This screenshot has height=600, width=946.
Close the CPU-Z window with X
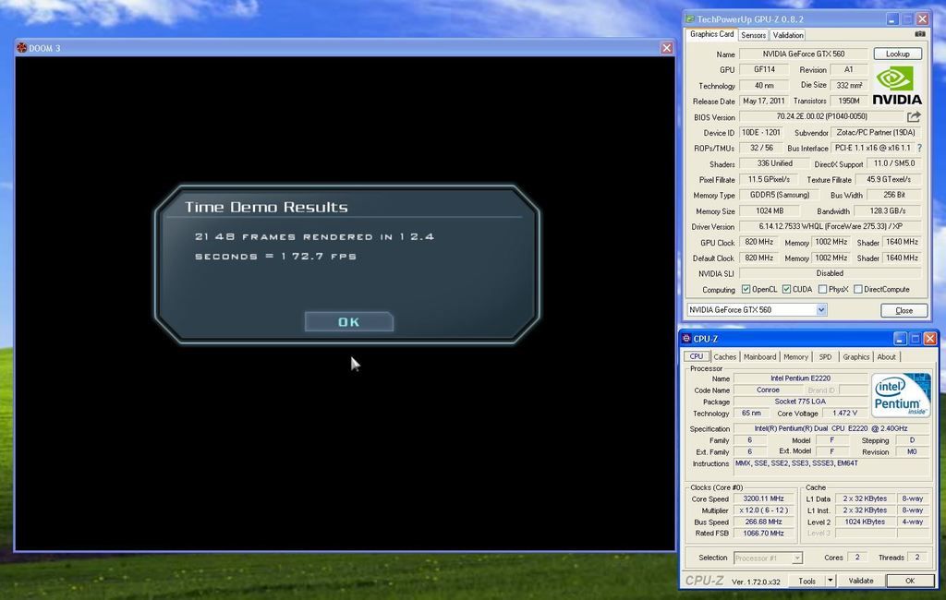pos(929,339)
